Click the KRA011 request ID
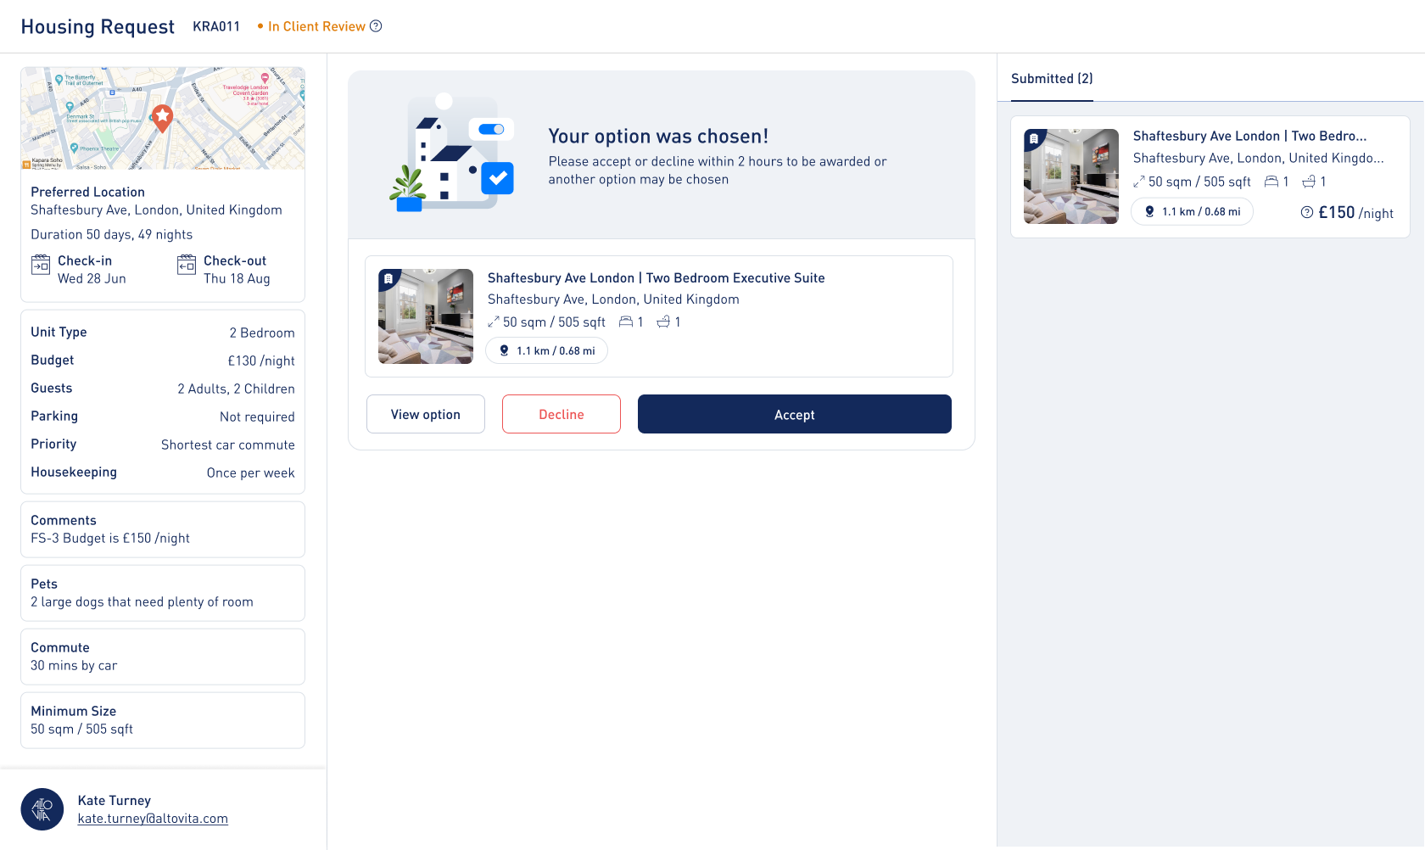 point(216,26)
